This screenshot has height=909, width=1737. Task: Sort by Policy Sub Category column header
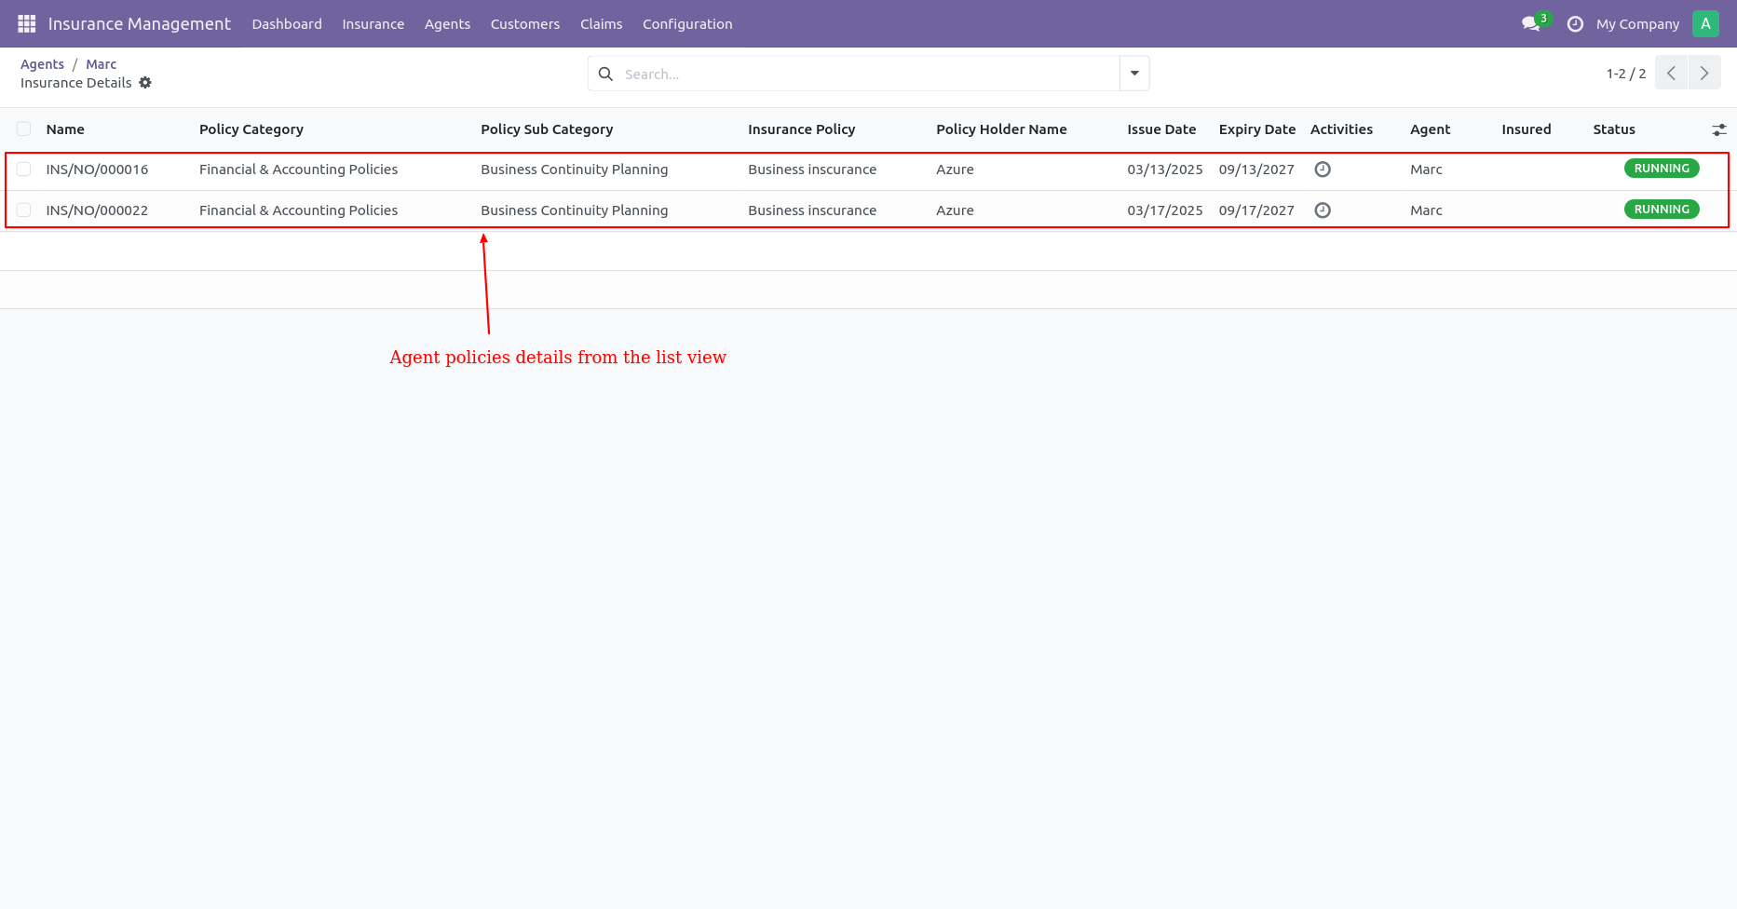click(547, 129)
